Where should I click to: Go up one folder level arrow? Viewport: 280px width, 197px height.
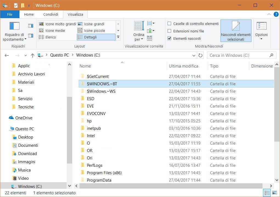(x=33, y=55)
